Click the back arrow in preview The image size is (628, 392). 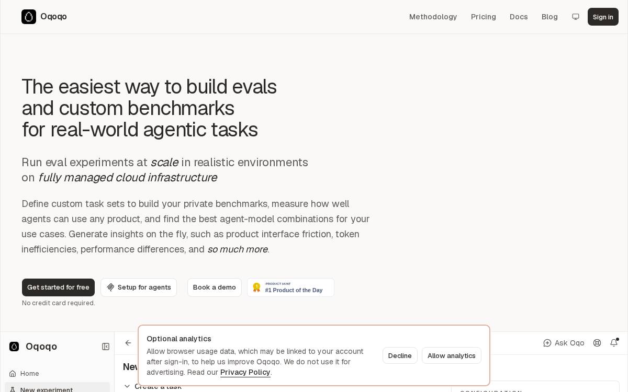tap(128, 343)
